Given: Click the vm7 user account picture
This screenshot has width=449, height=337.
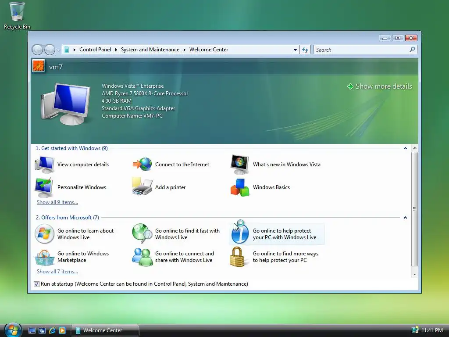Looking at the screenshot, I should [x=39, y=66].
